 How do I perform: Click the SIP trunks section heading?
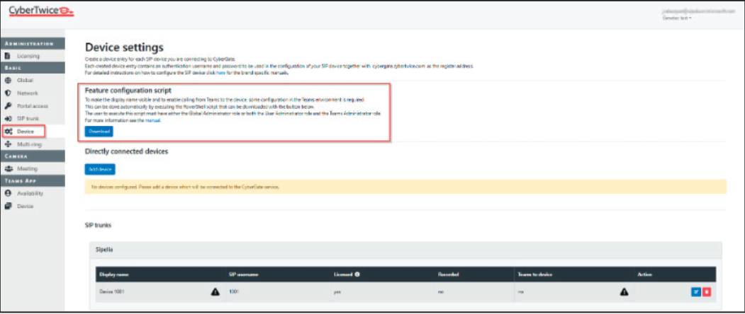(x=98, y=226)
